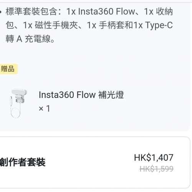Viewport: 192px width, 192px height.
Task: Click the fill light's white cable loop
Action: coord(16,113)
